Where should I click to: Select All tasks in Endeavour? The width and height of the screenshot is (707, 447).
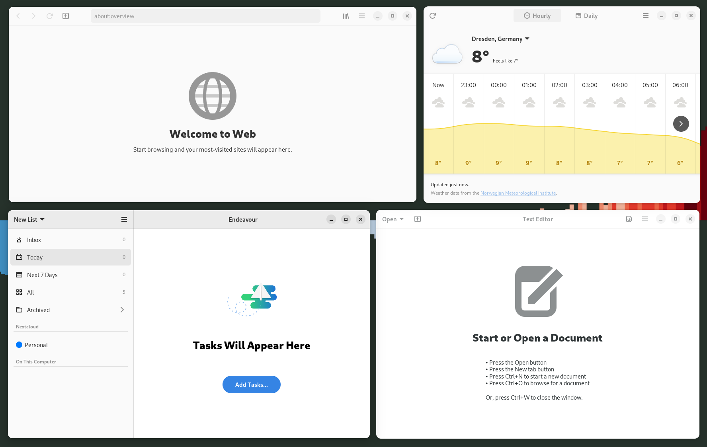point(70,292)
